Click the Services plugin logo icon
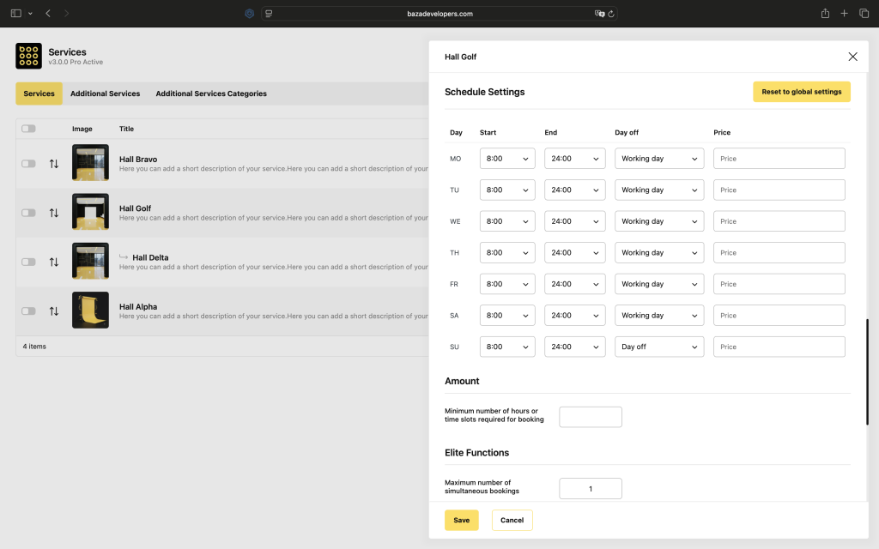This screenshot has height=549, width=879. (x=28, y=56)
